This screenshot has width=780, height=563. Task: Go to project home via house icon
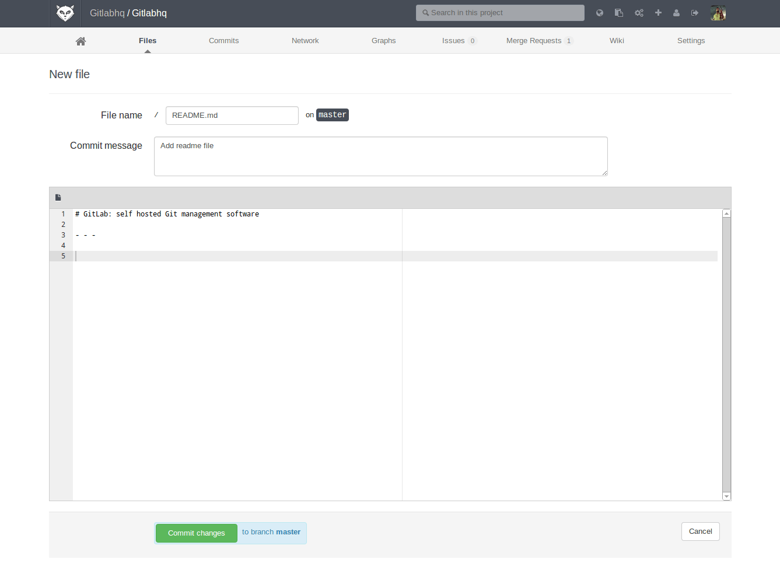[81, 41]
